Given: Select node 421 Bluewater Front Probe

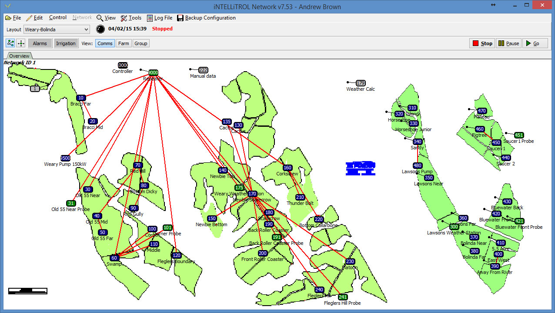Looking at the screenshot, I should coord(519,221).
